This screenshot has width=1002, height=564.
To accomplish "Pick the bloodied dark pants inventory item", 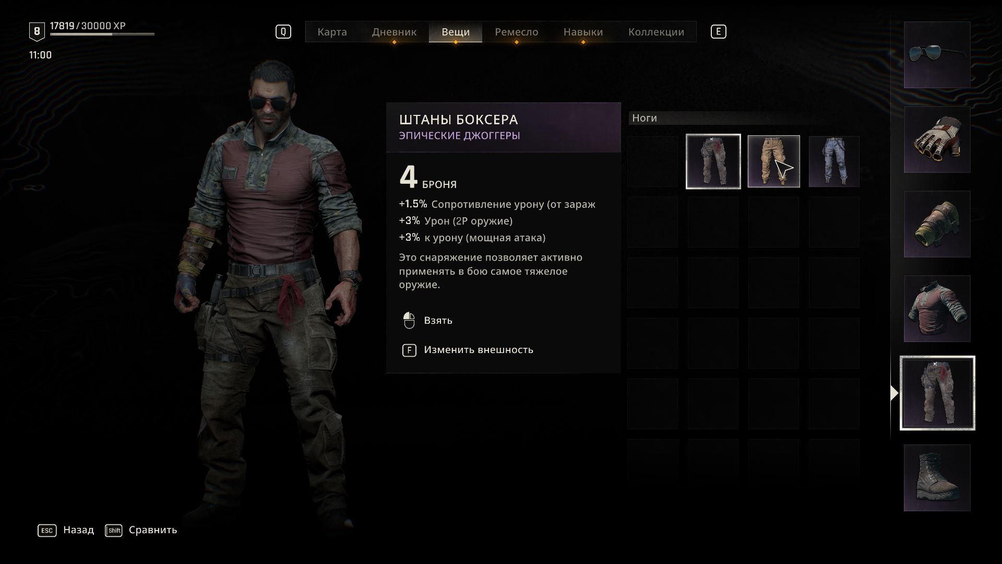I will click(713, 161).
